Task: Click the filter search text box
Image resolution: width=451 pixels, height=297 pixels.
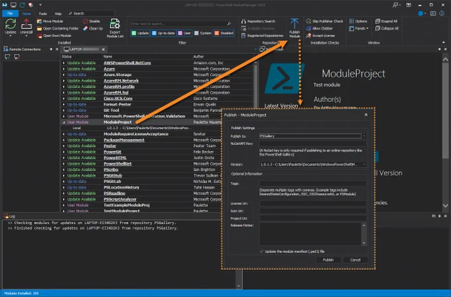Action: coord(178,24)
